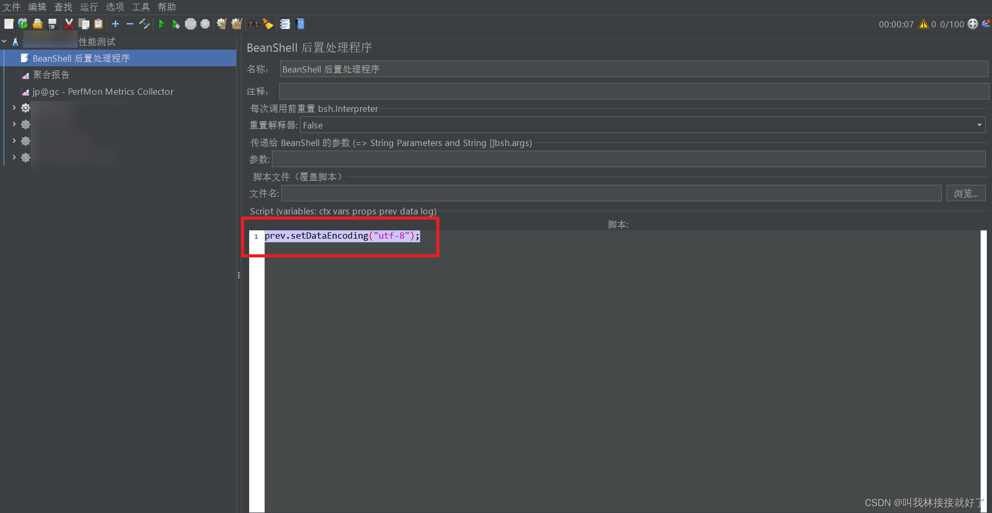992x513 pixels.
Task: Open function helper dialog icon
Action: [285, 24]
